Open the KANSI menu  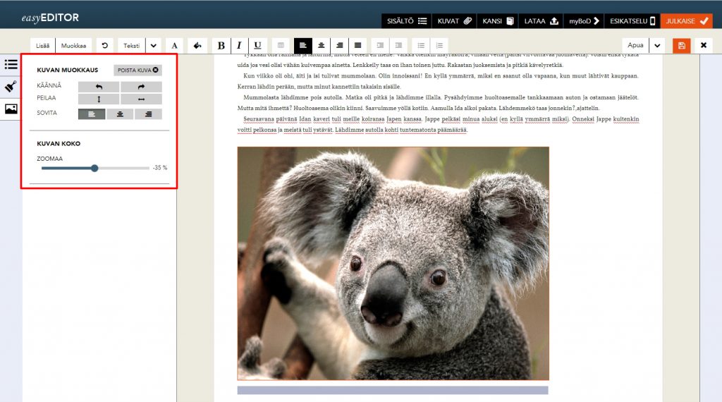tap(498, 21)
